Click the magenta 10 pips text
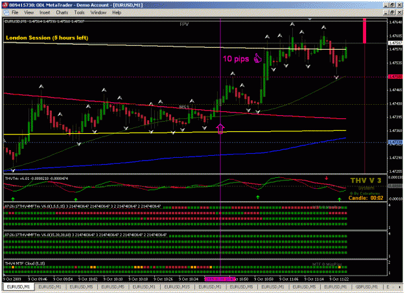This screenshot has width=405, height=293. pyautogui.click(x=236, y=59)
